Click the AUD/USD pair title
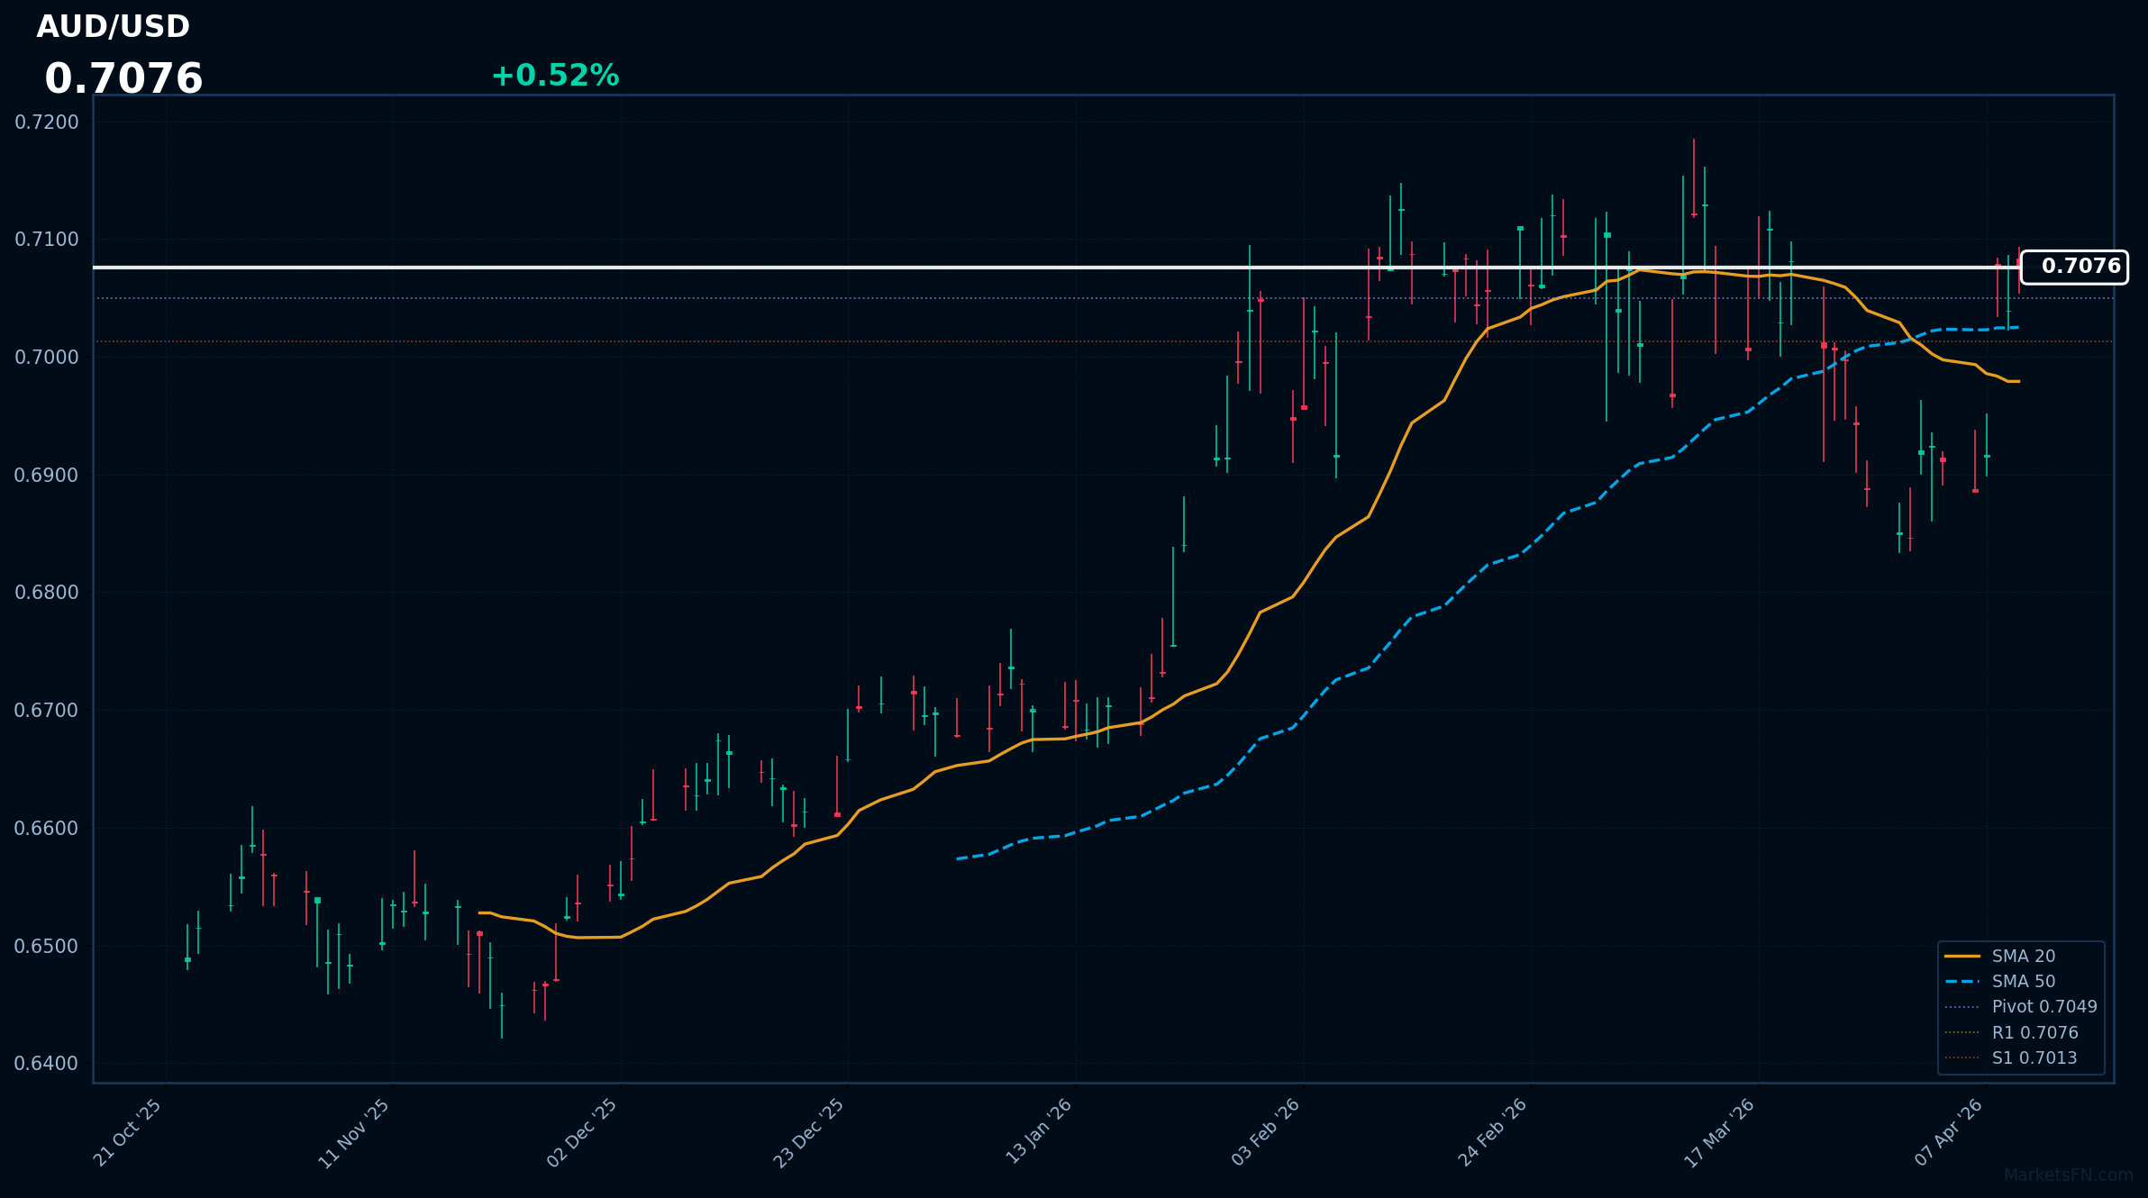 click(113, 27)
